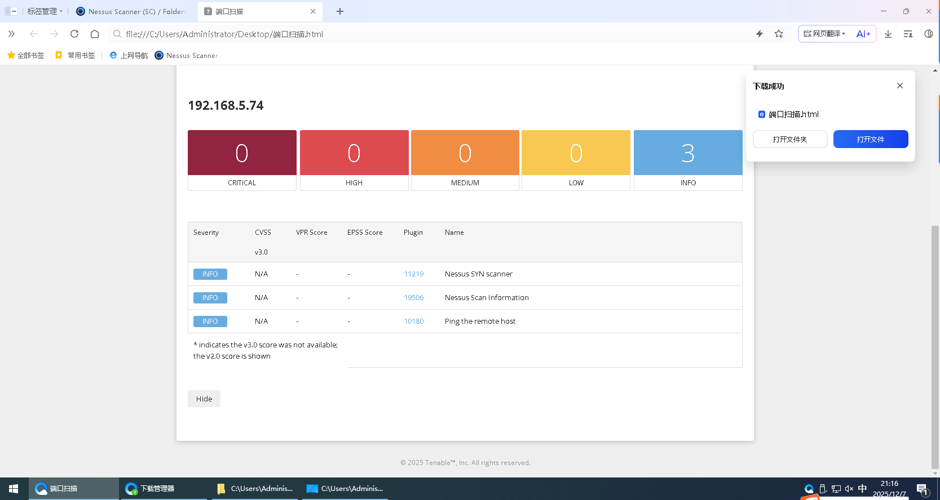Click the 打开文件 button
The width and height of the screenshot is (940, 500).
click(870, 139)
